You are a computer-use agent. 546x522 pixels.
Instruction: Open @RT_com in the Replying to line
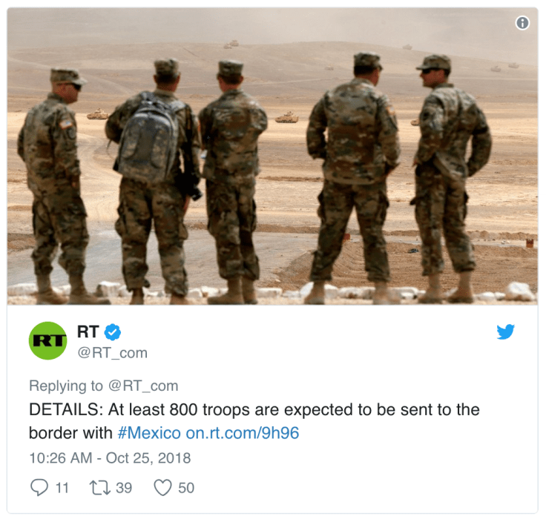coord(143,386)
